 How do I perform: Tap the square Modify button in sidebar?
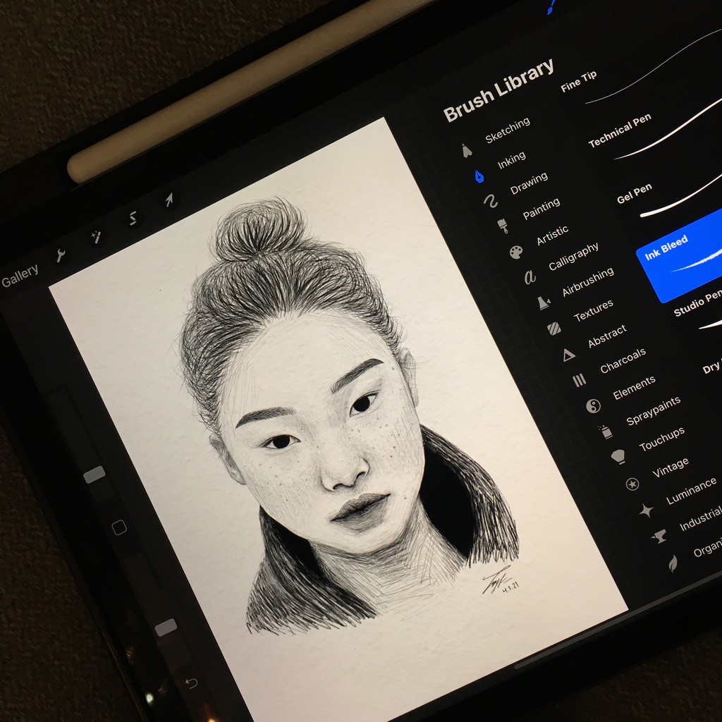pos(119,527)
